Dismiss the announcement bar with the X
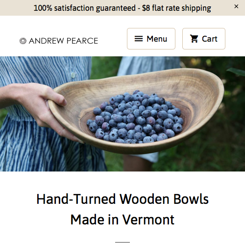The image size is (245, 245). pos(236,6)
